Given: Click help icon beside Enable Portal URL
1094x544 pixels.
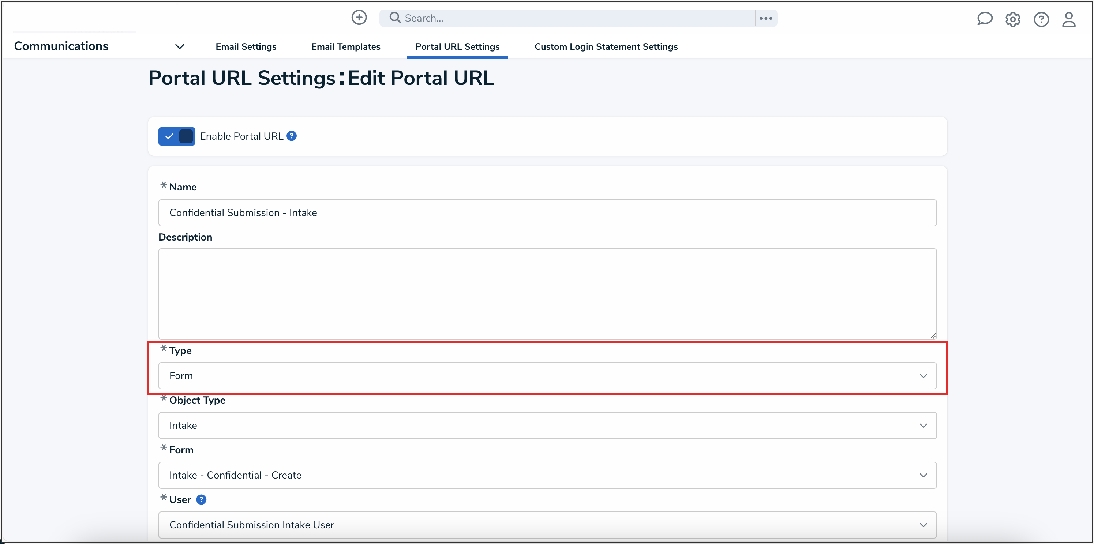Looking at the screenshot, I should (291, 136).
